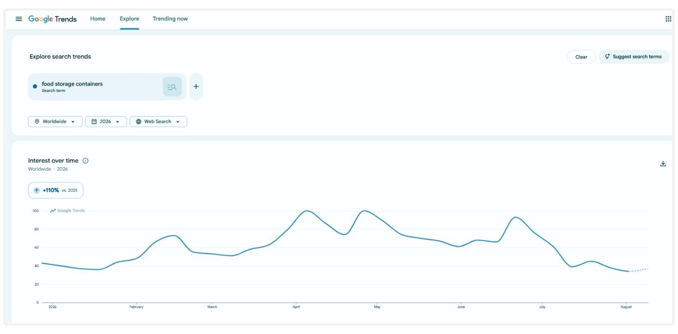The height and width of the screenshot is (334, 678).
Task: Click the sparkle icon on Suggest search terms
Action: 607,57
